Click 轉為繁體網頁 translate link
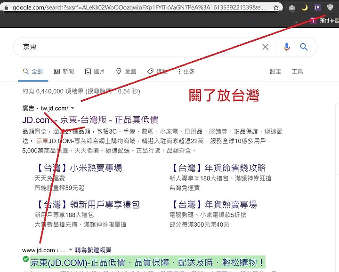 click(93, 250)
